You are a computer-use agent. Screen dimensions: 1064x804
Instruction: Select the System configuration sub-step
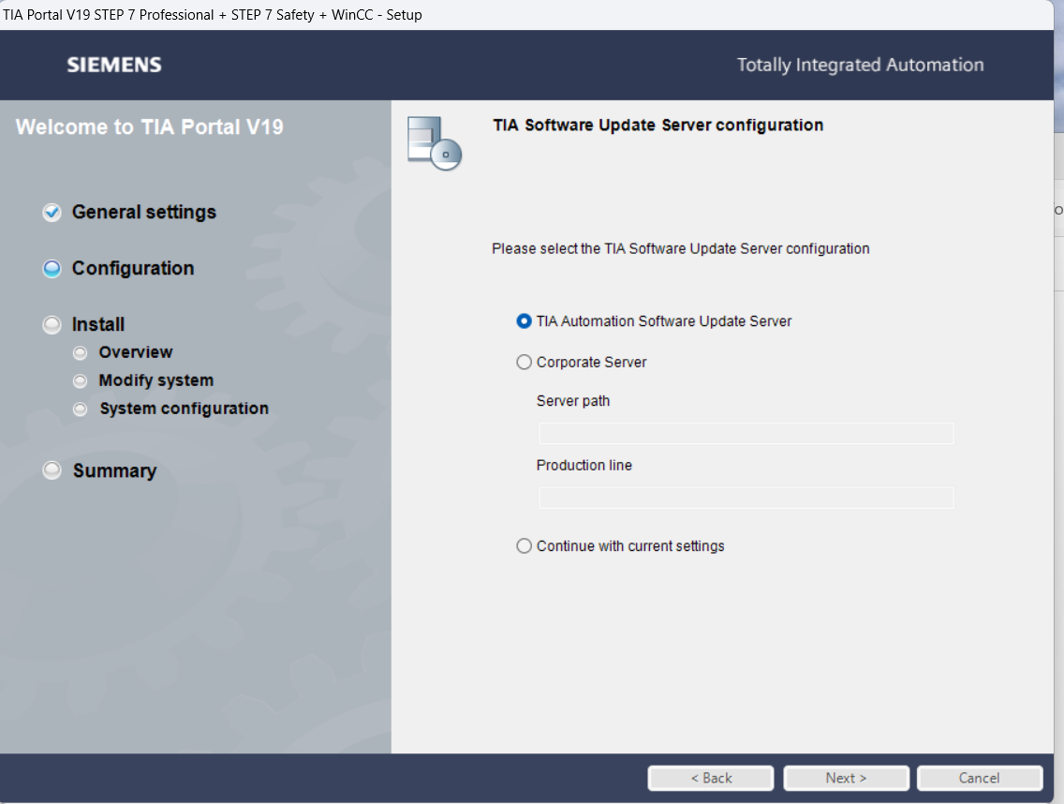[184, 409]
